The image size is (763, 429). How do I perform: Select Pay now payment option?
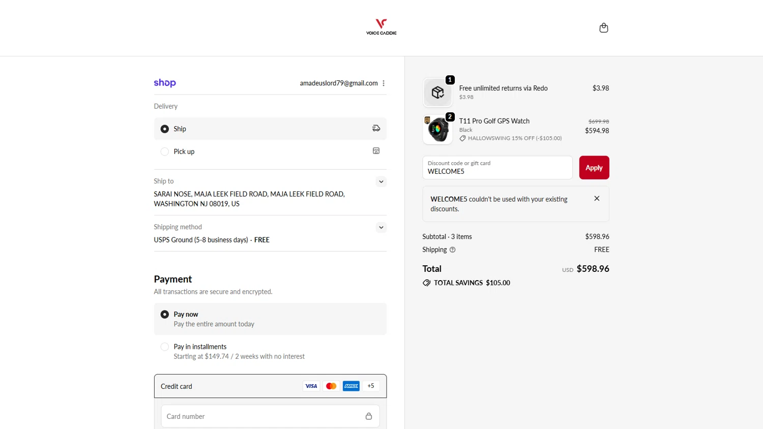[x=270, y=319]
